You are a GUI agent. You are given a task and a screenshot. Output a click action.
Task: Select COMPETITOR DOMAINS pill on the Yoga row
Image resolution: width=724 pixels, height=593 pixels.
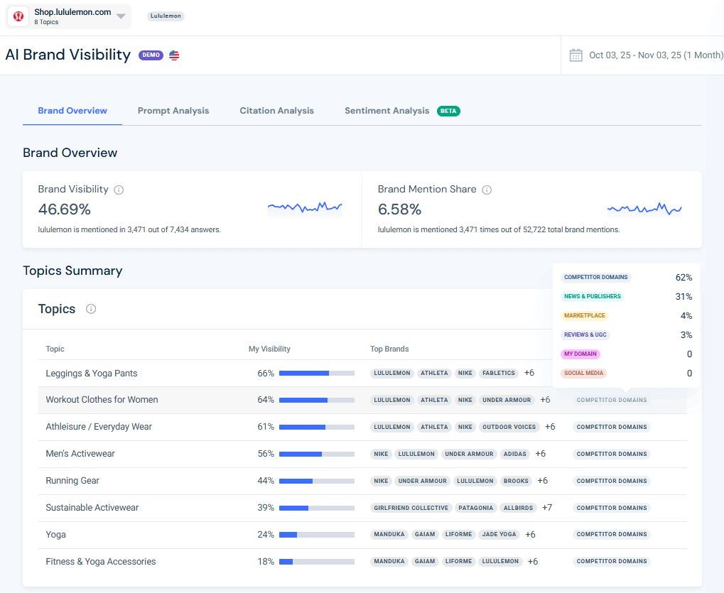(611, 534)
